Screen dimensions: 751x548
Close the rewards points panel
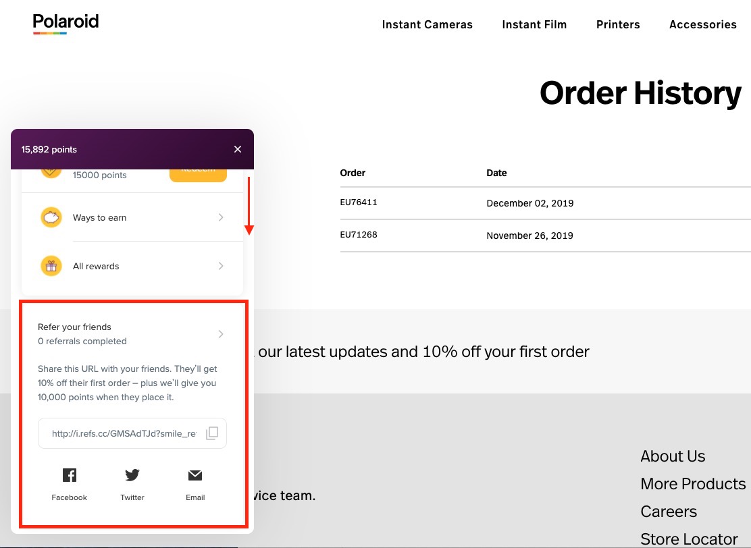(238, 149)
